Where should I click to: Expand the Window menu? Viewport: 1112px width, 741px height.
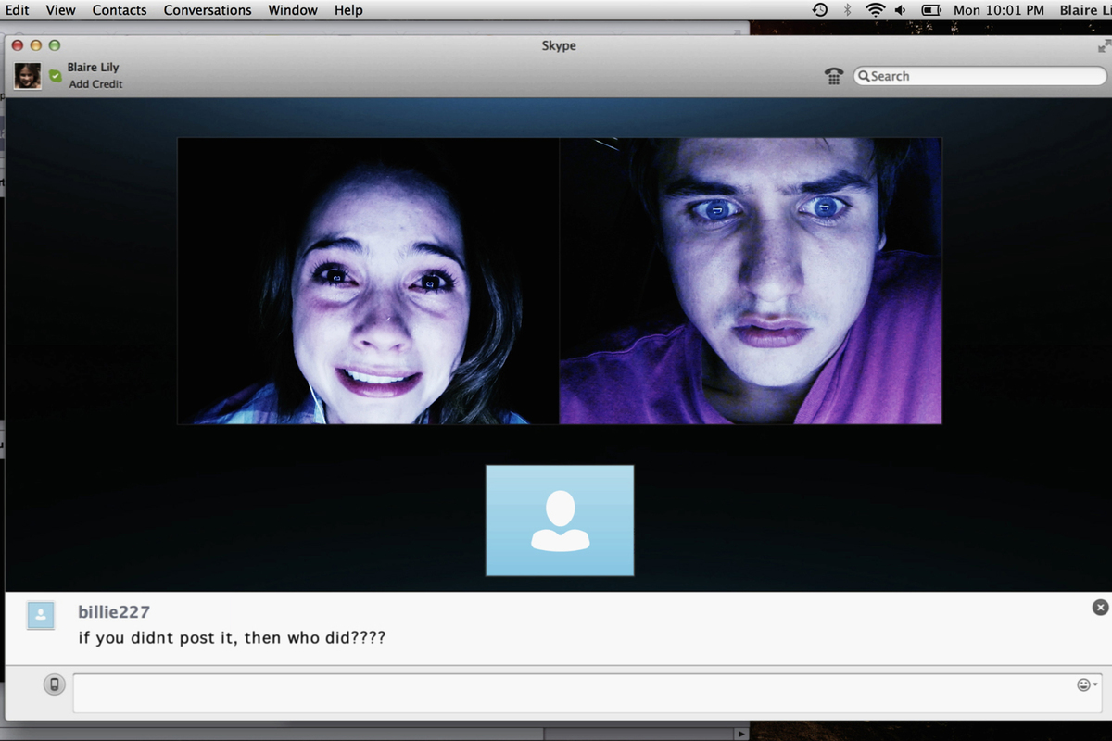[x=292, y=10]
